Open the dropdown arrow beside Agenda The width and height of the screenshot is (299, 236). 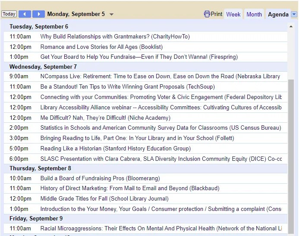[294, 14]
